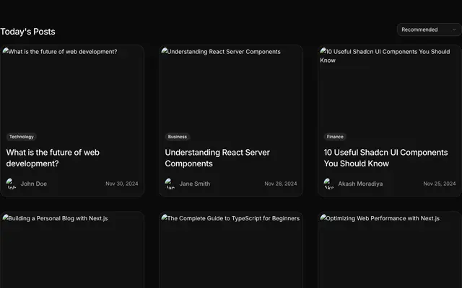Open author name Akash Moradiya
462x288 pixels.
coord(360,184)
